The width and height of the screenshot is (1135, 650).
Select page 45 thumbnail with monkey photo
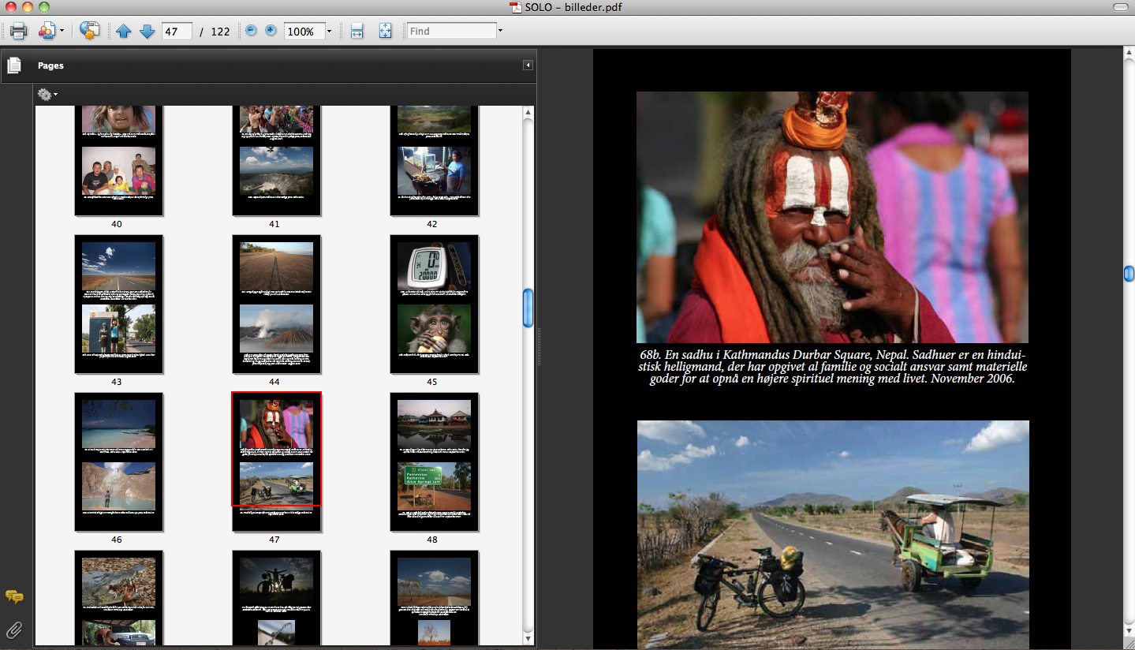(434, 304)
